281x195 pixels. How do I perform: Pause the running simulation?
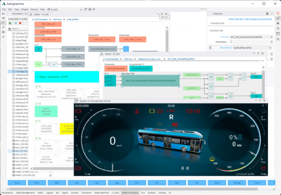(x=16, y=23)
